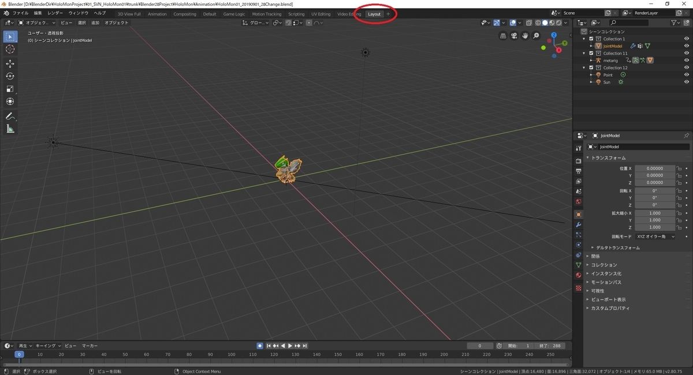
Task: Open the Texture properties tab
Action: click(579, 288)
